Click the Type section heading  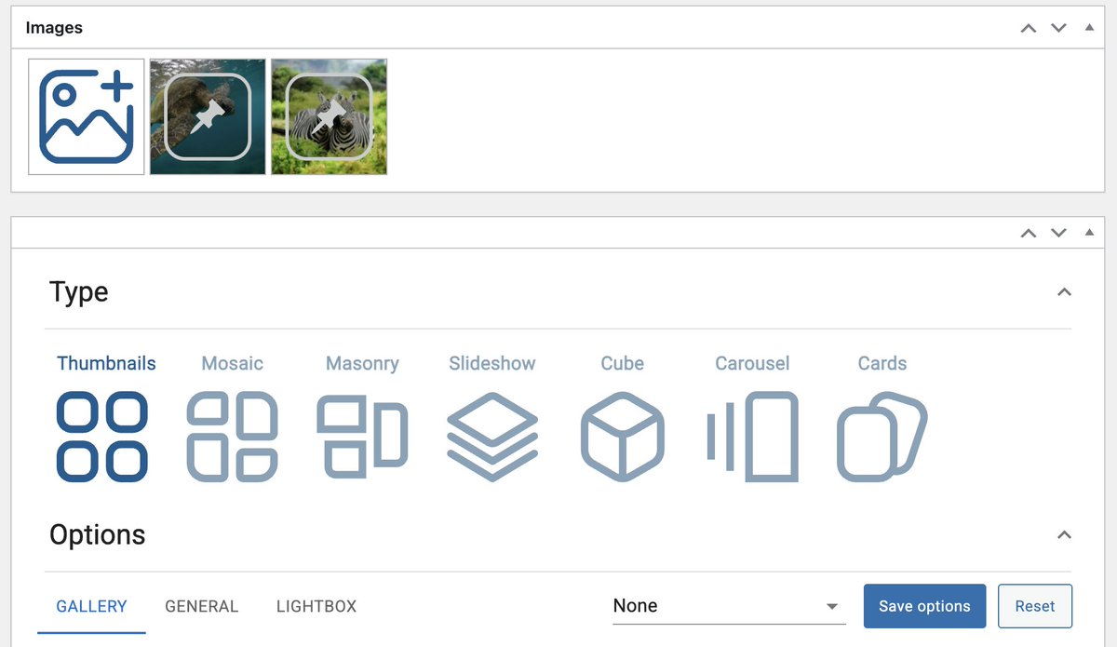(x=79, y=292)
